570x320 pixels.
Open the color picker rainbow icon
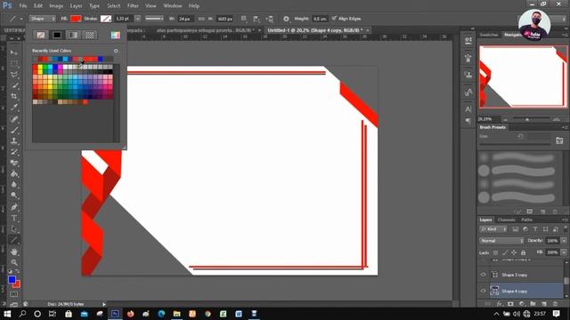click(x=115, y=35)
